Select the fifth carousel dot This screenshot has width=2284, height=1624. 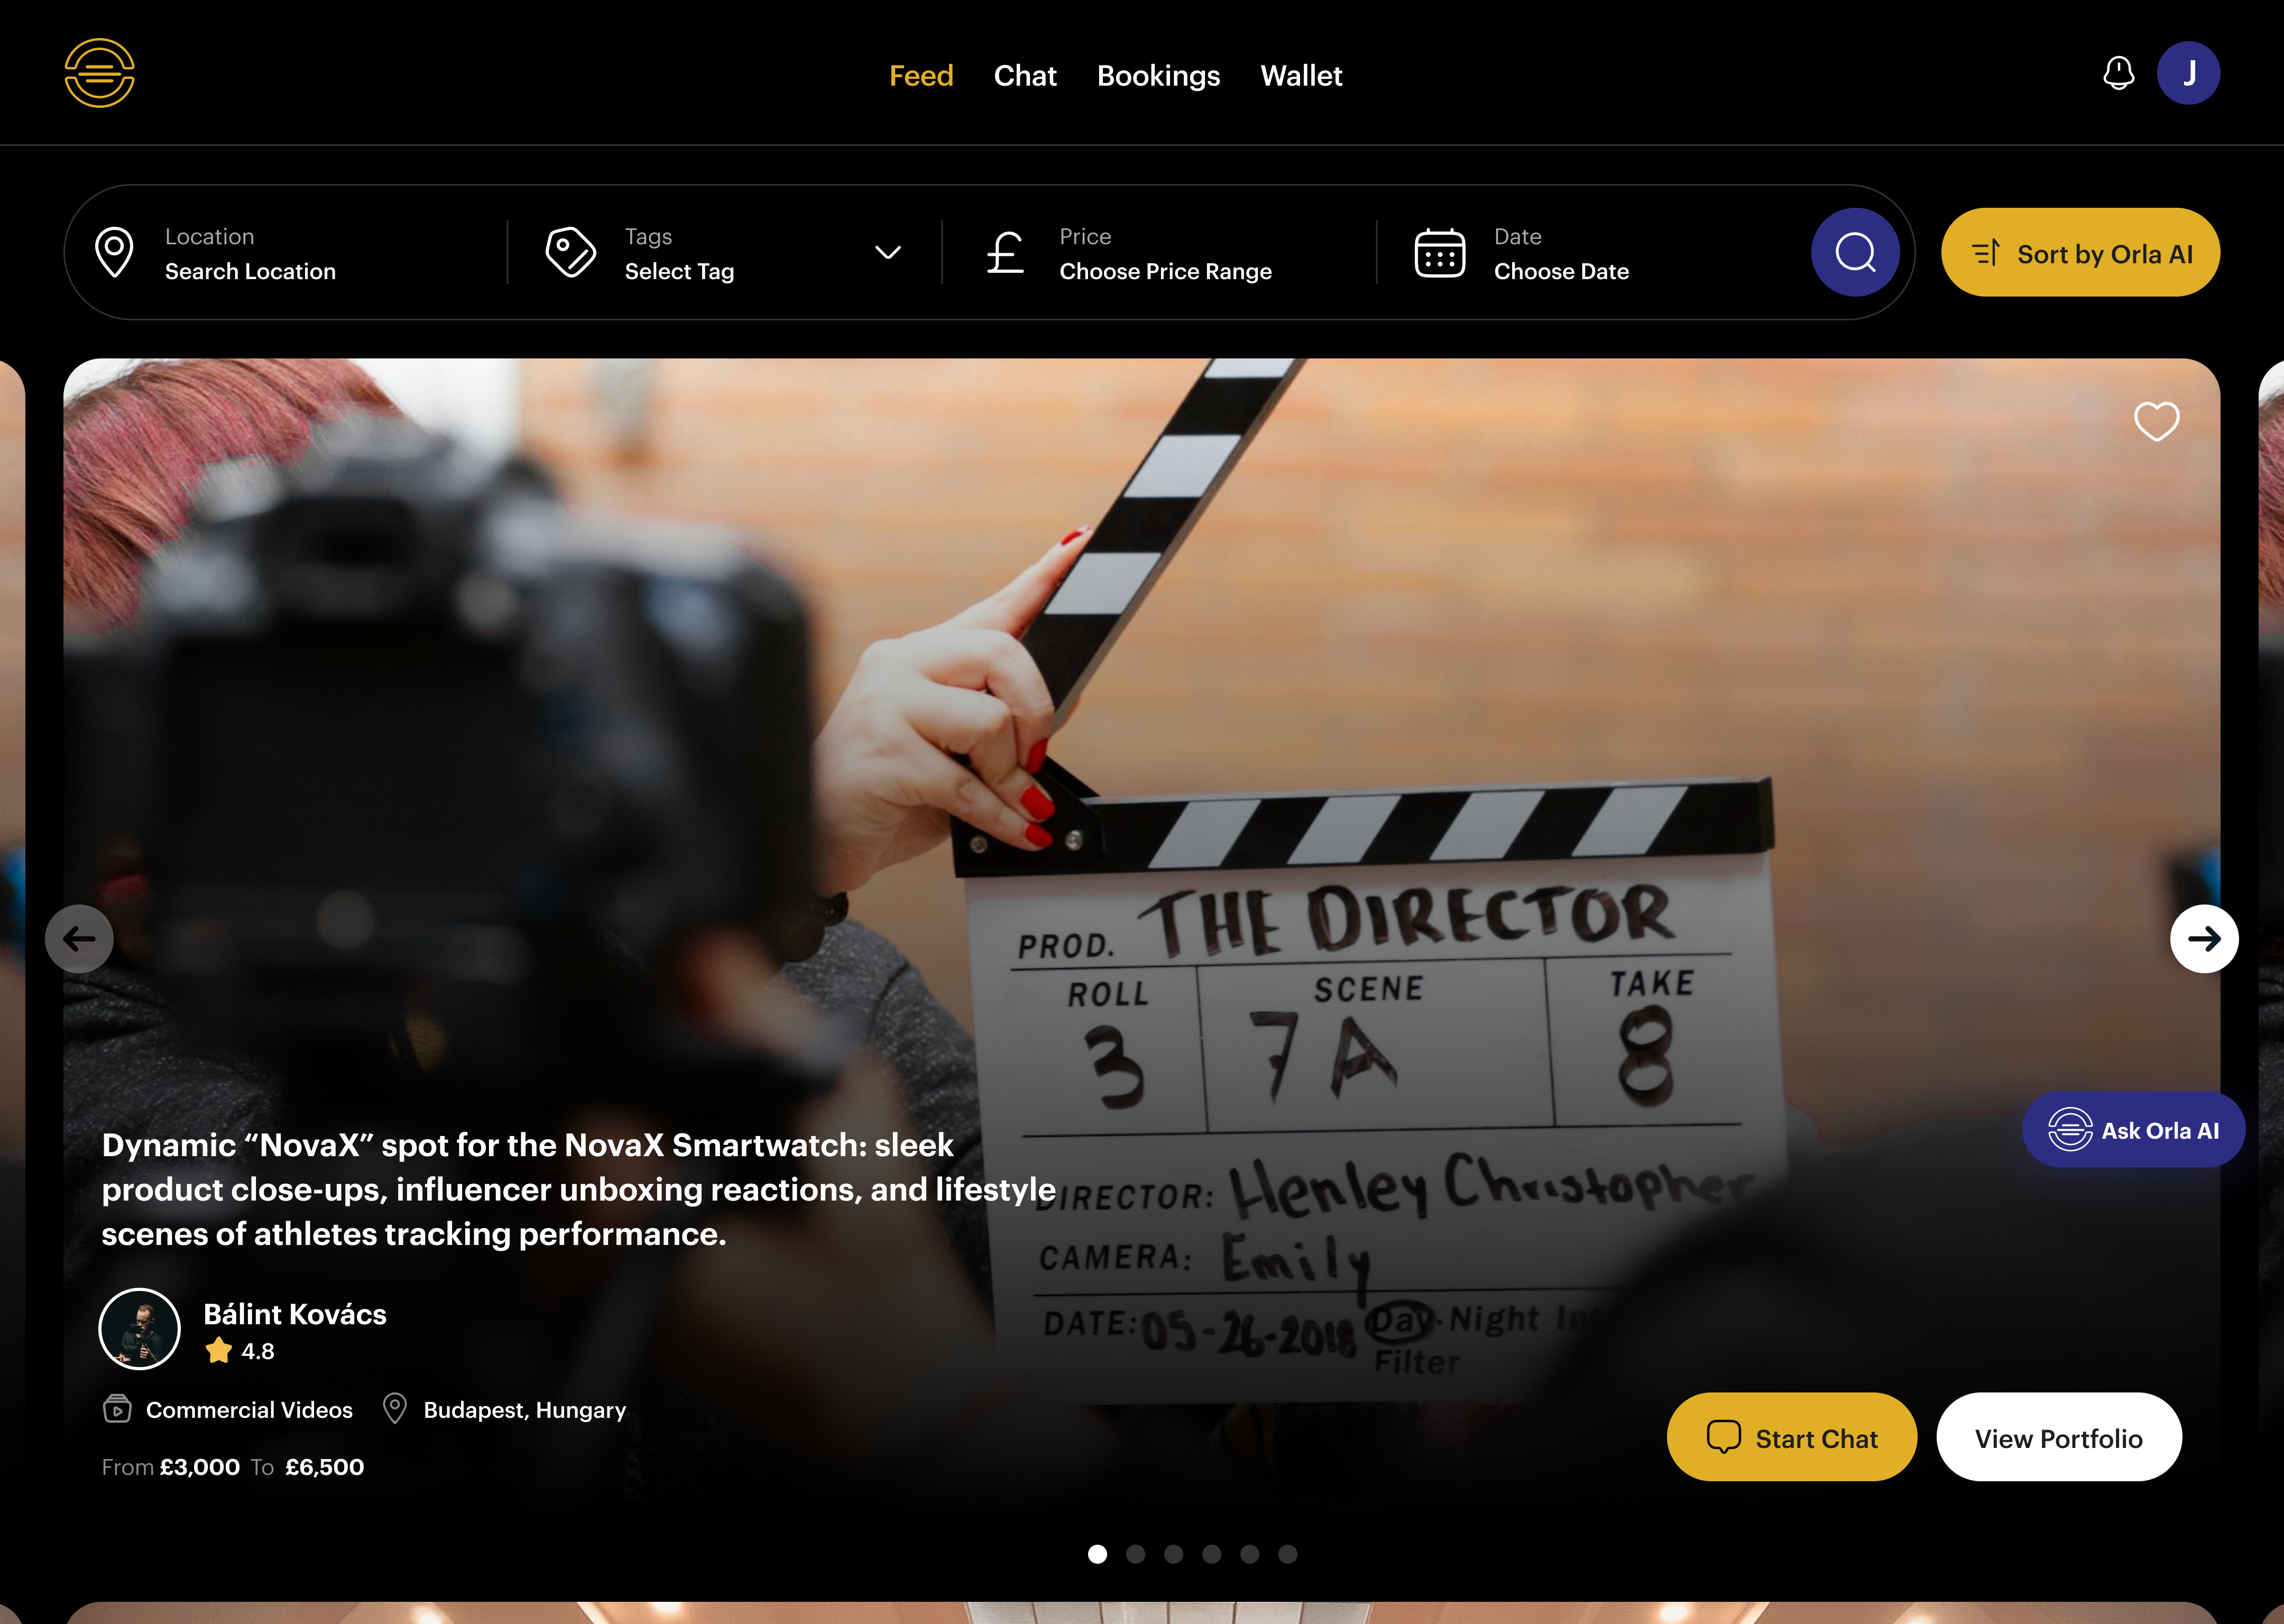(x=1249, y=1554)
